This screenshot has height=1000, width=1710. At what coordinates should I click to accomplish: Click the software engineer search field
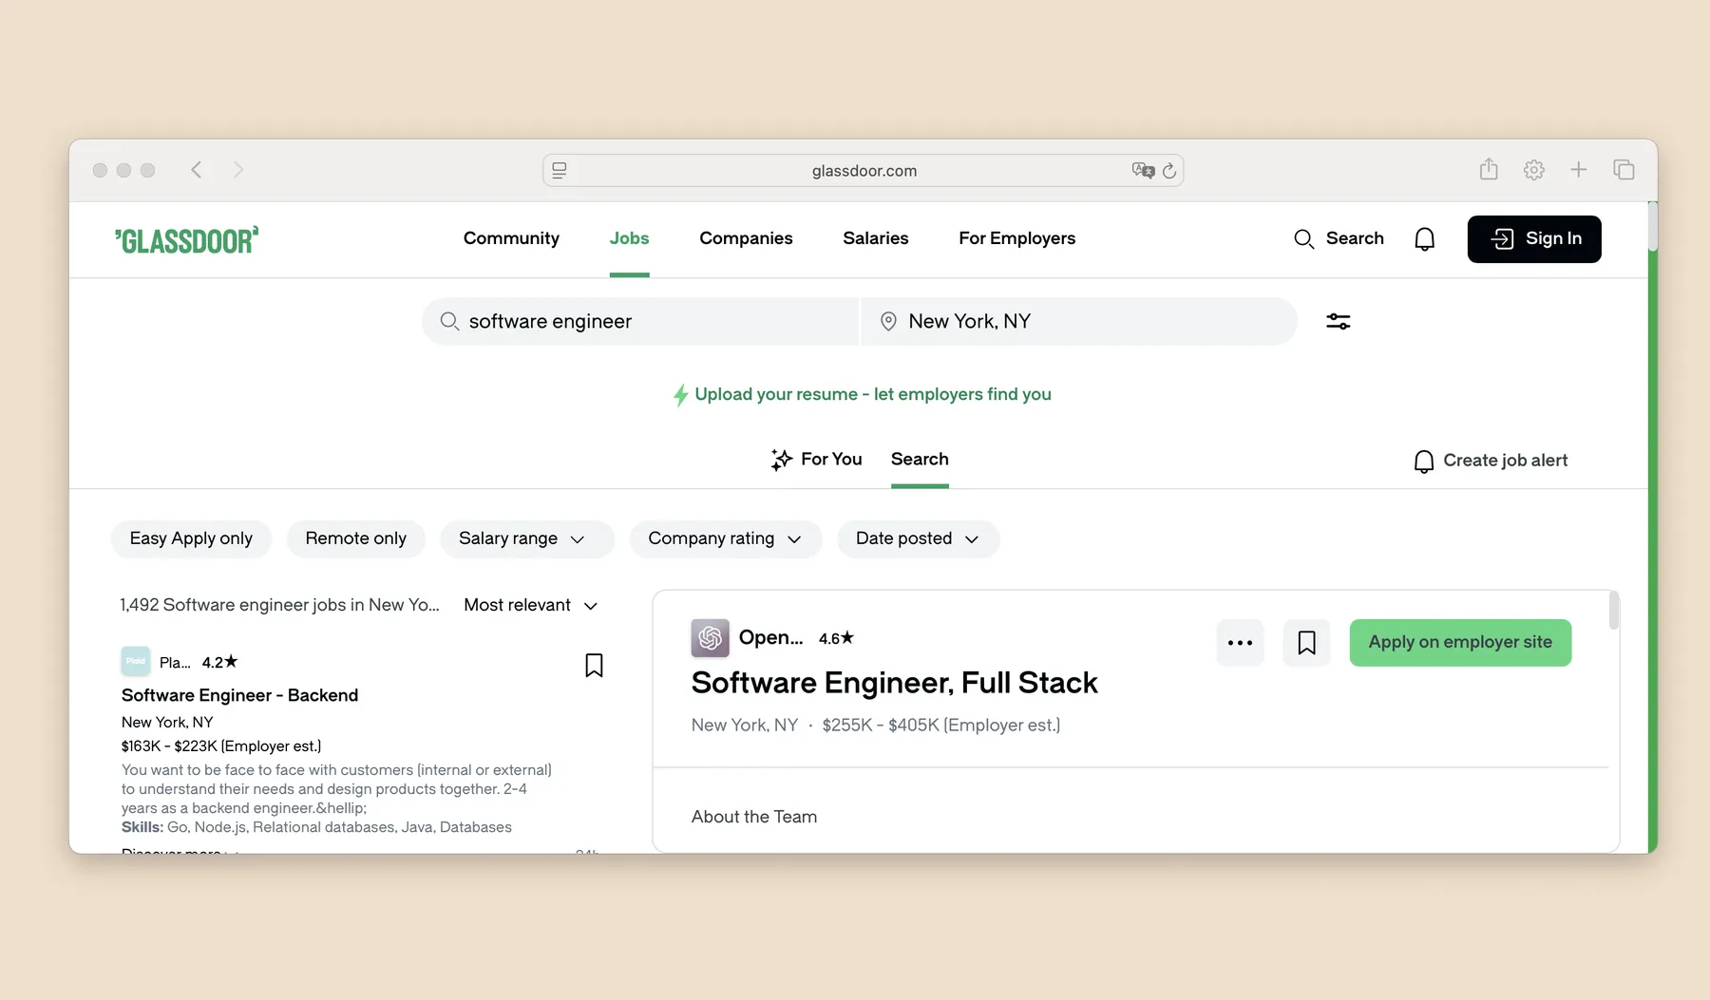[x=640, y=322]
